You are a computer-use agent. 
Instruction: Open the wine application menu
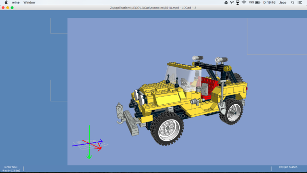16,2
